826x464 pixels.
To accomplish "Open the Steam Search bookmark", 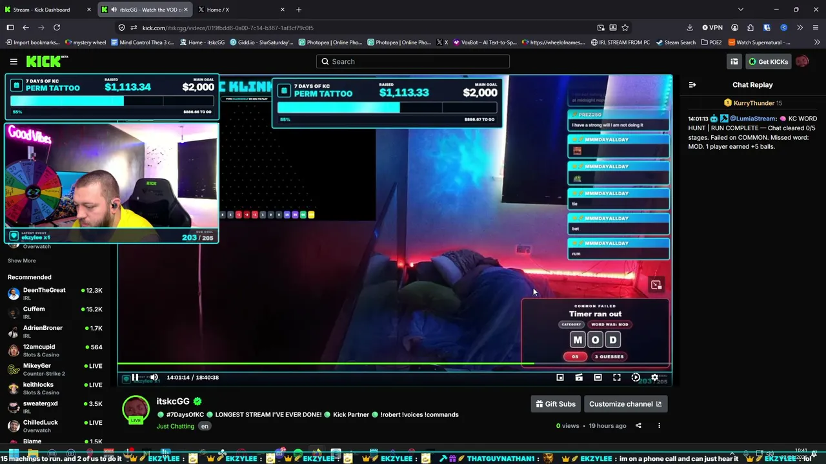I will [676, 43].
